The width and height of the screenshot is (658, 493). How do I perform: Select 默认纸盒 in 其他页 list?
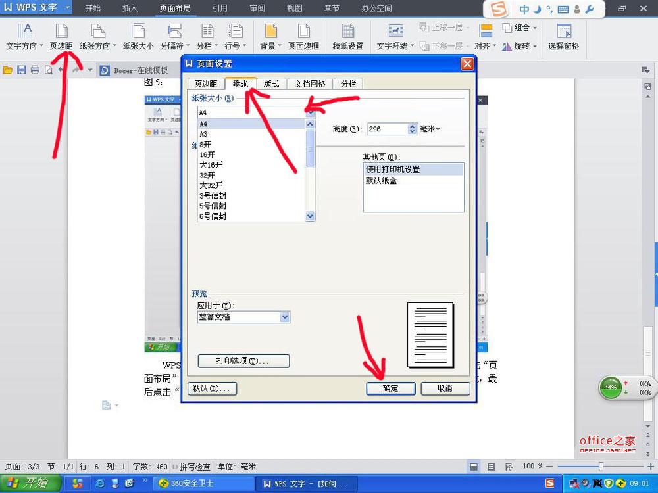point(413,181)
